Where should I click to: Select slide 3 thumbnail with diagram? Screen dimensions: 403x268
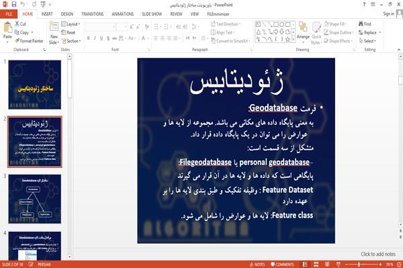35,199
